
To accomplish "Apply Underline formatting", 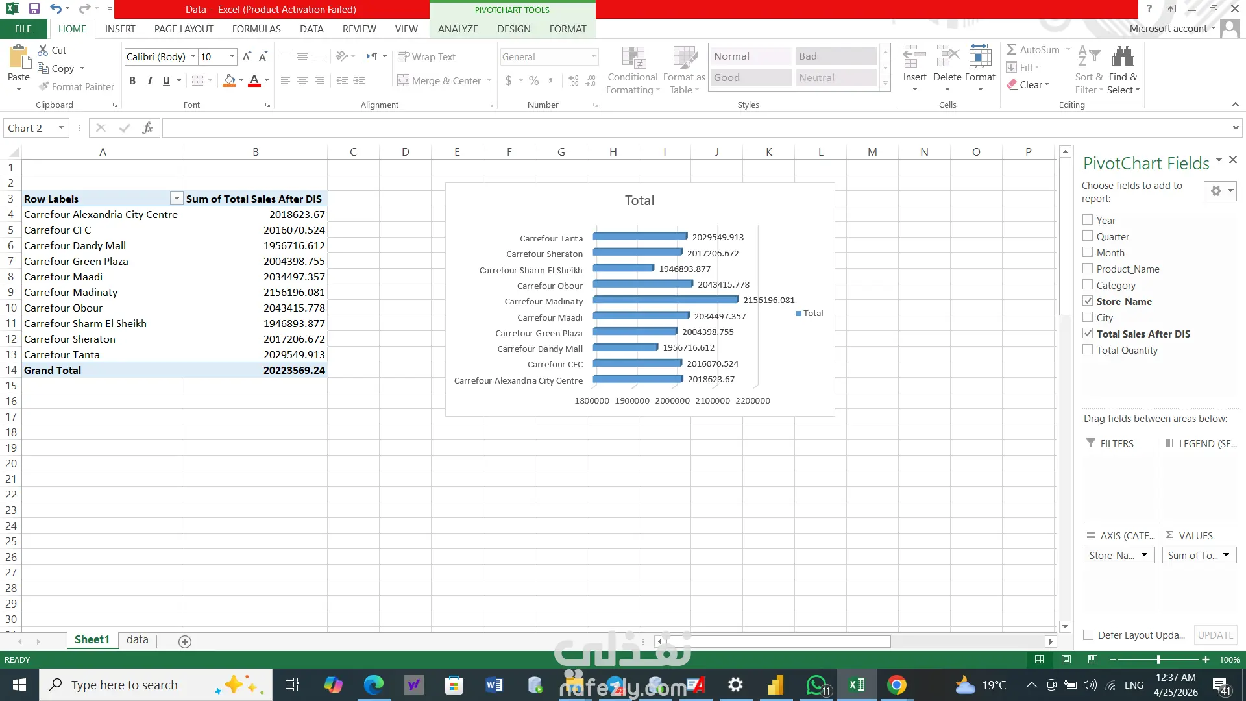I will point(166,80).
